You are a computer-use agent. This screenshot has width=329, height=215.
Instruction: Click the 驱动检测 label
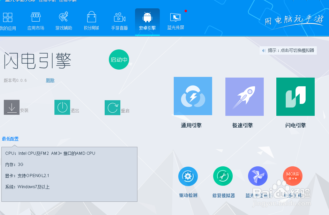click(188, 195)
